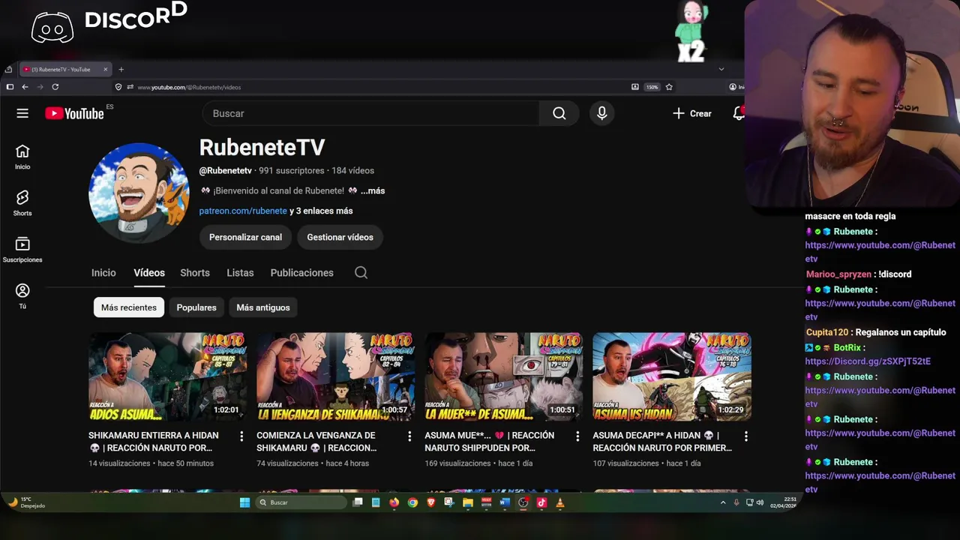Show the '3 enlaces más' links
The image size is (960, 540).
pos(321,211)
